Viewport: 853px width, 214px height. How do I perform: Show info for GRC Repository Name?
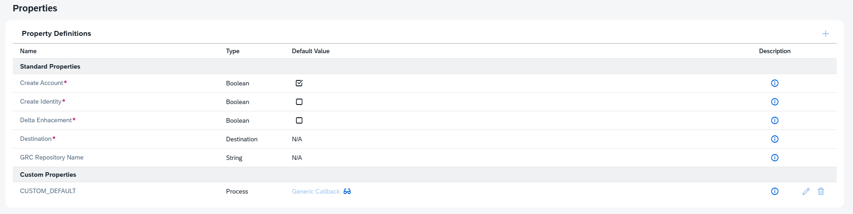click(x=774, y=158)
